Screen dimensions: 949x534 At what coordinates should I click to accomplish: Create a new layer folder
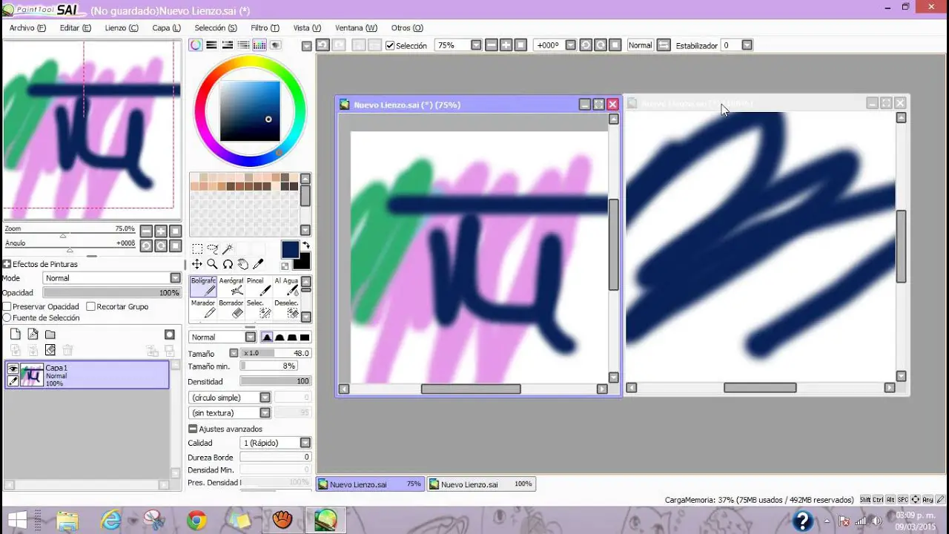coord(50,334)
